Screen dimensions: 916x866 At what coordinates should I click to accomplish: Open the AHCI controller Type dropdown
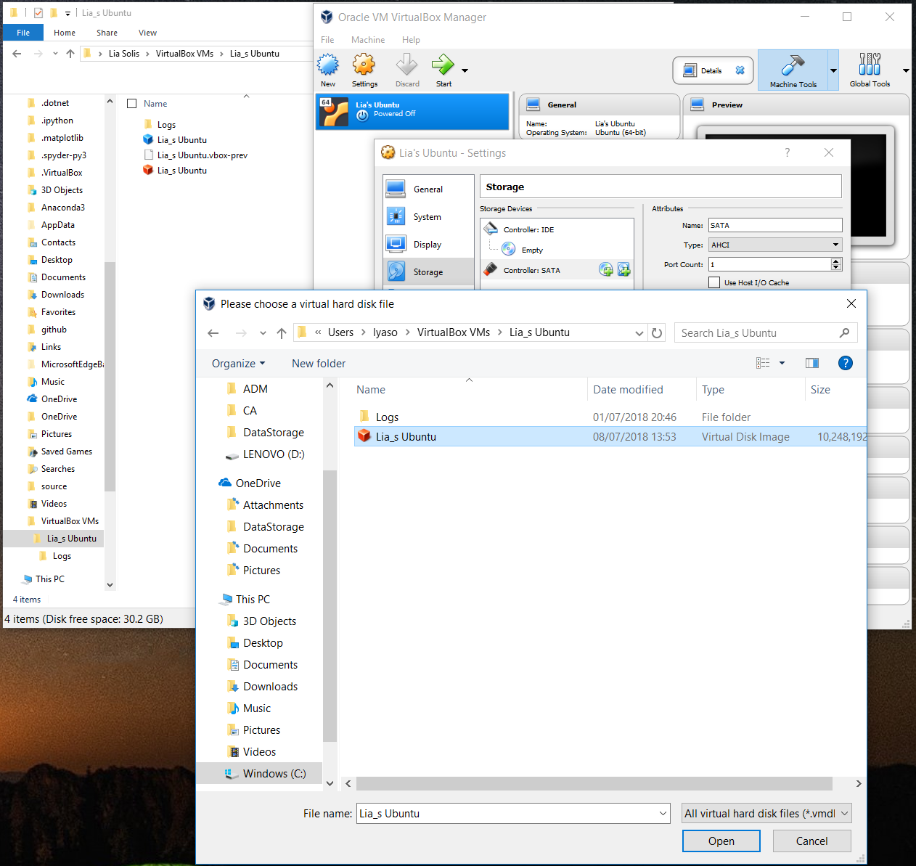click(x=835, y=245)
